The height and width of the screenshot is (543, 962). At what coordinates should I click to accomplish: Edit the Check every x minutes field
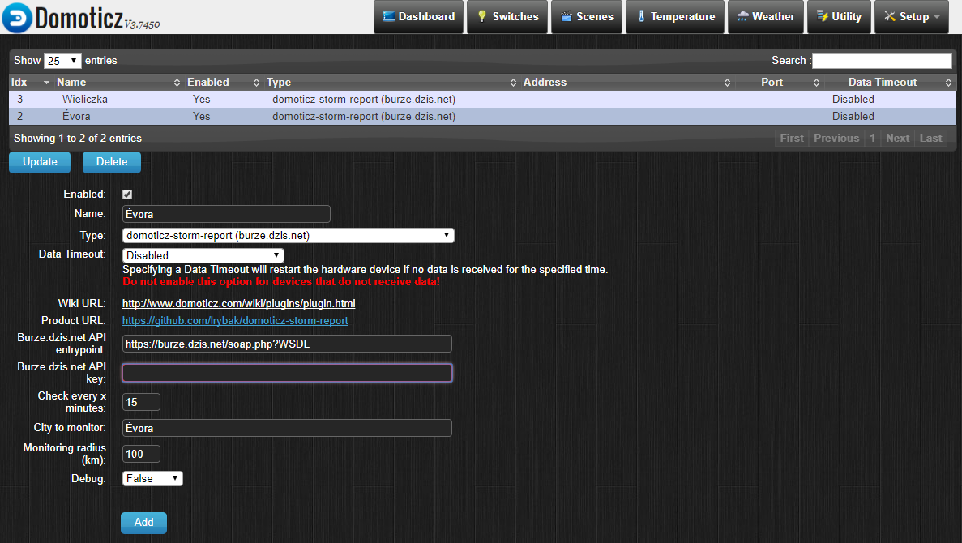[141, 402]
